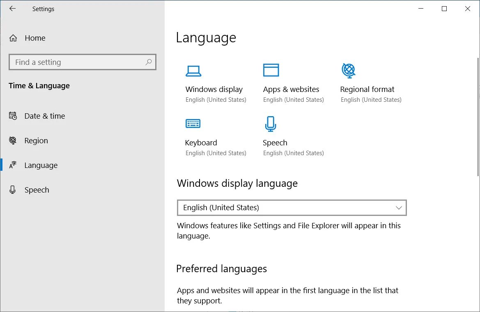Select the Language icon in the sidebar

13,165
